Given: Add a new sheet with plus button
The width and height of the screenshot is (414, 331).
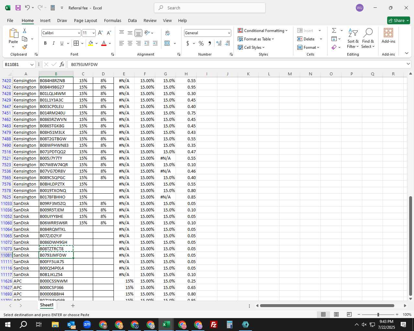Looking at the screenshot, I should coord(73,305).
